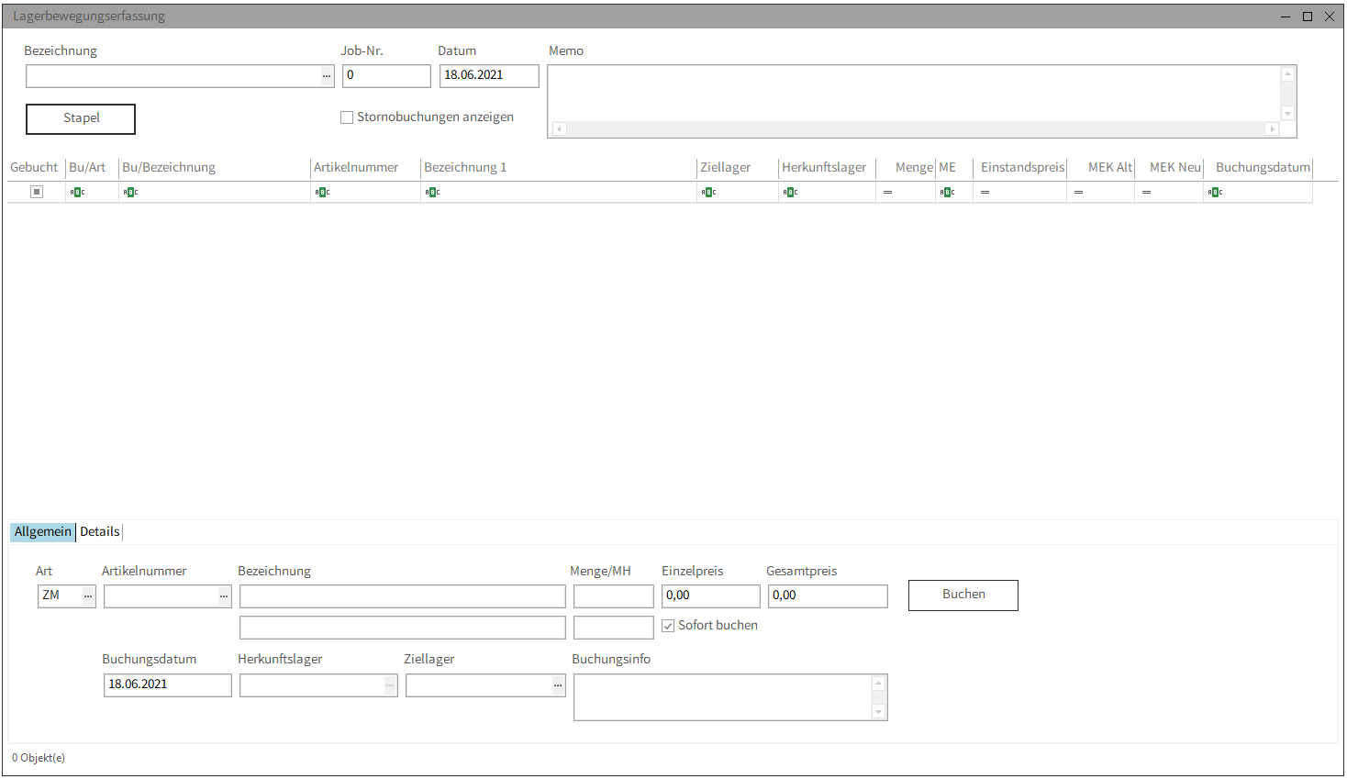The image size is (1347, 779).
Task: Click the Memo horizontal scrollbar left arrow
Action: tap(559, 129)
